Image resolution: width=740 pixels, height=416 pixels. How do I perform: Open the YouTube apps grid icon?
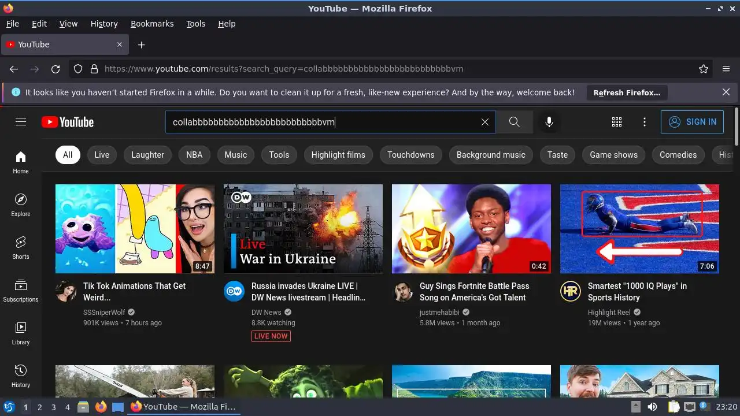[x=617, y=122]
